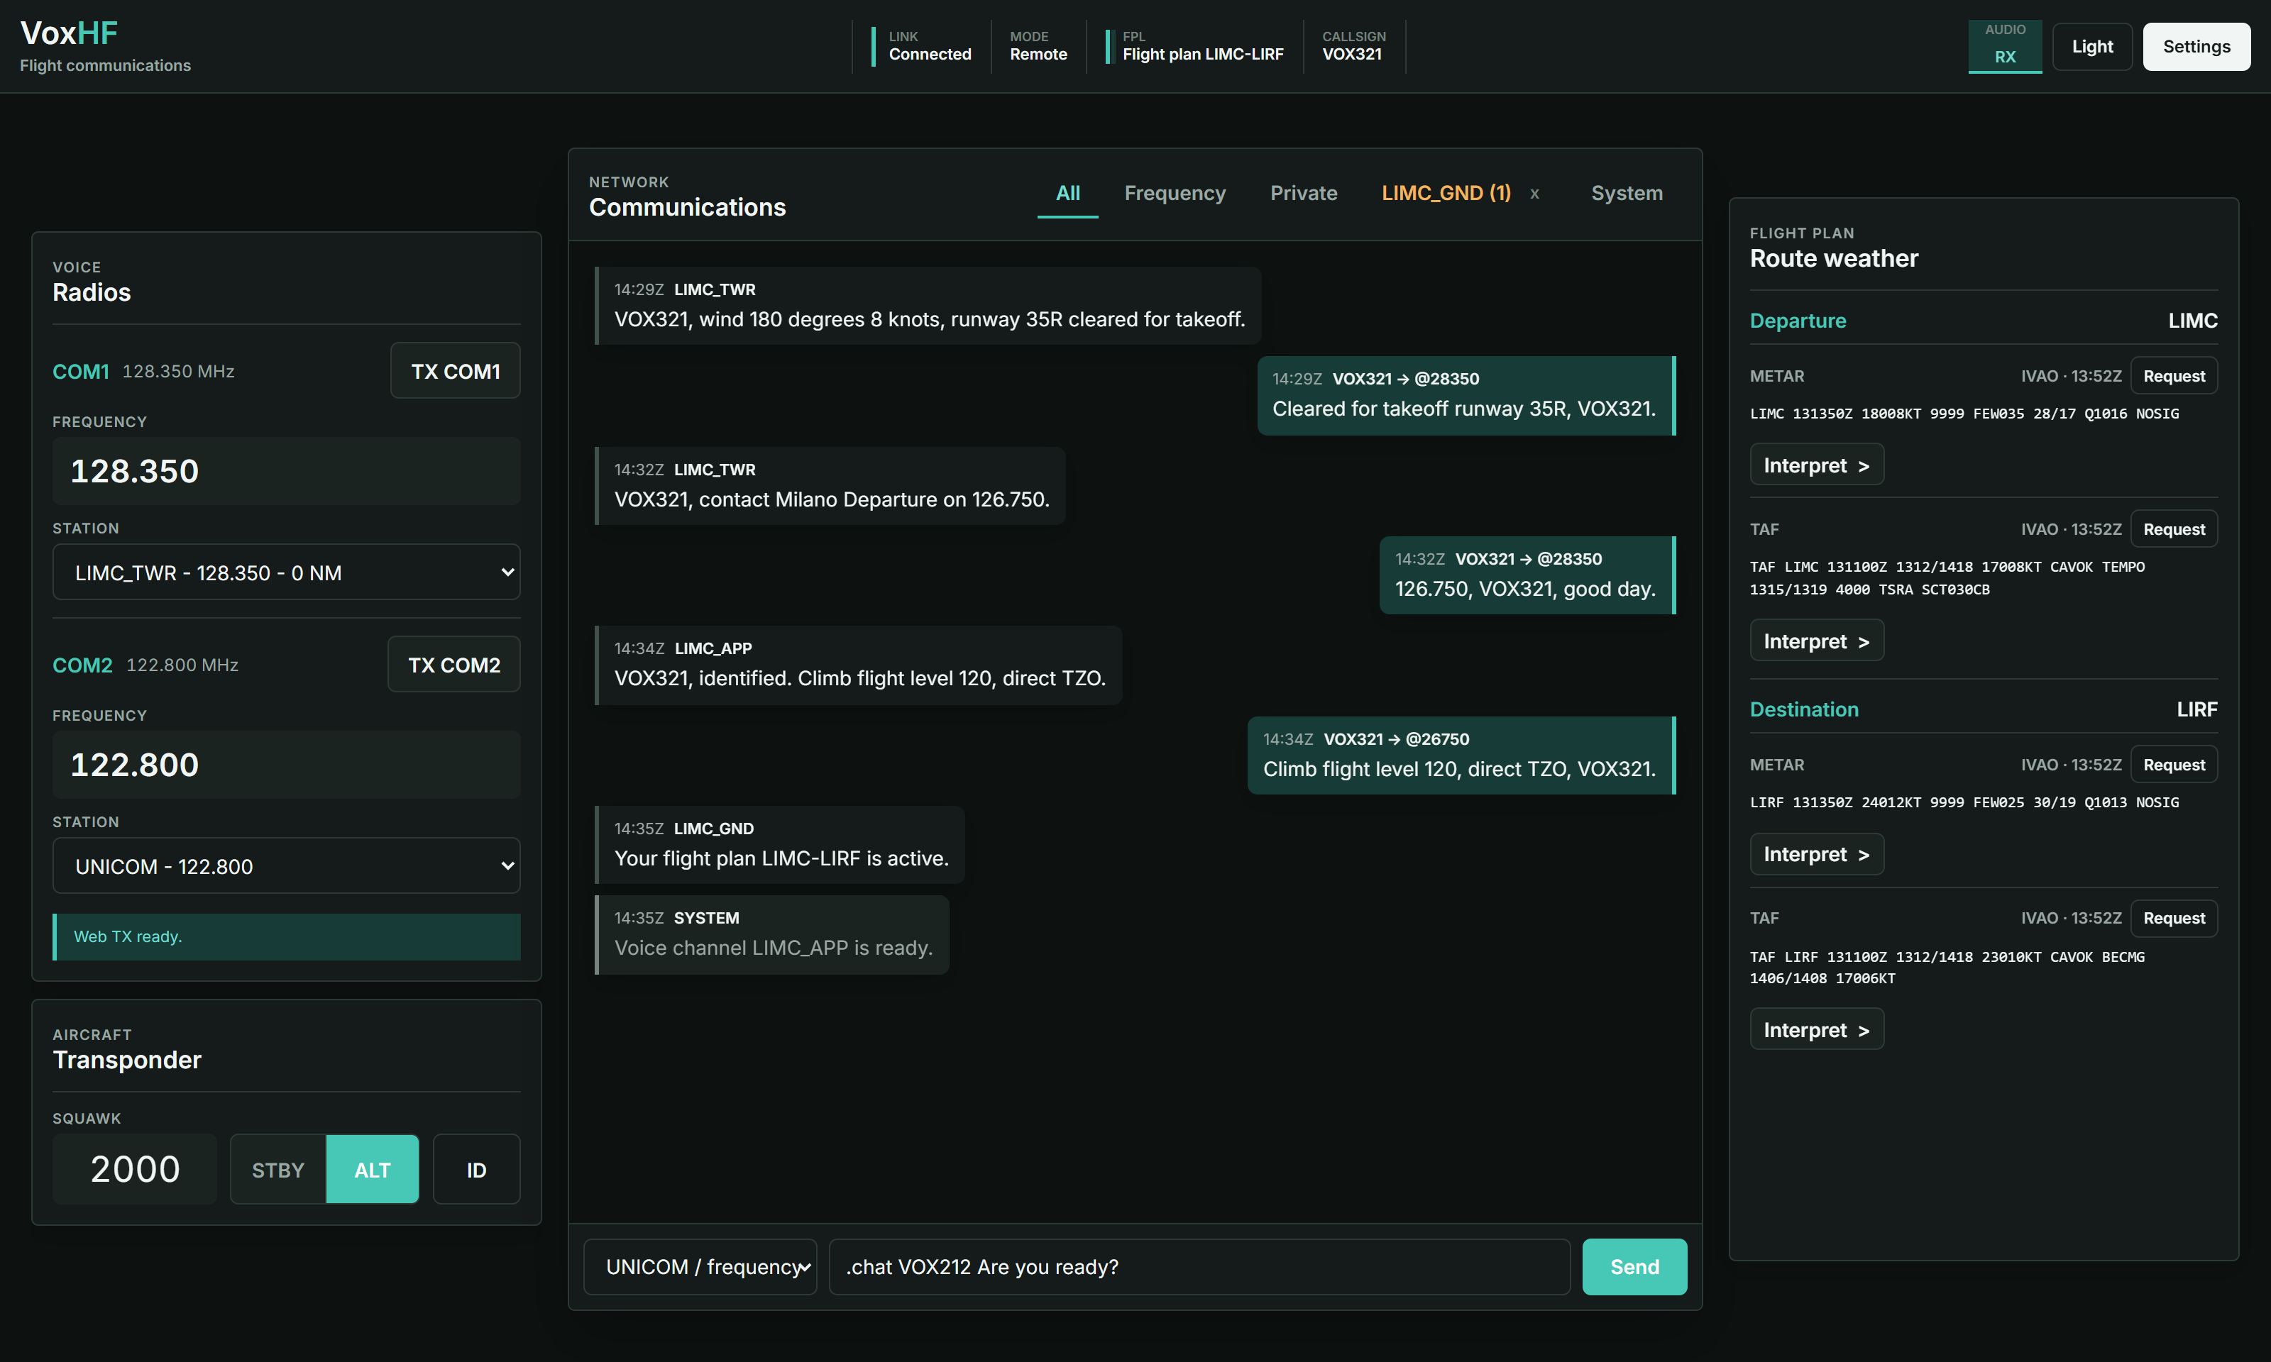Expand Interpret for the LIMC METAR
The width and height of the screenshot is (2271, 1362).
tap(1817, 465)
